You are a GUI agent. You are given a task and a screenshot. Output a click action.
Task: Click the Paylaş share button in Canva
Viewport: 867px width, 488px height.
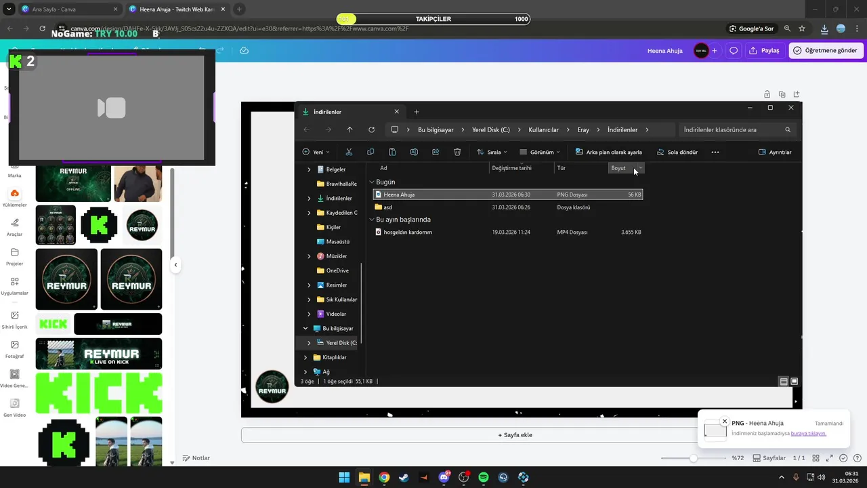764,51
